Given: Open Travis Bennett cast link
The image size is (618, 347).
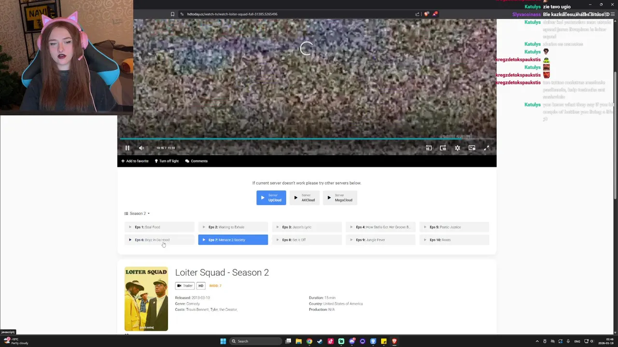Looking at the screenshot, I should coord(197,309).
